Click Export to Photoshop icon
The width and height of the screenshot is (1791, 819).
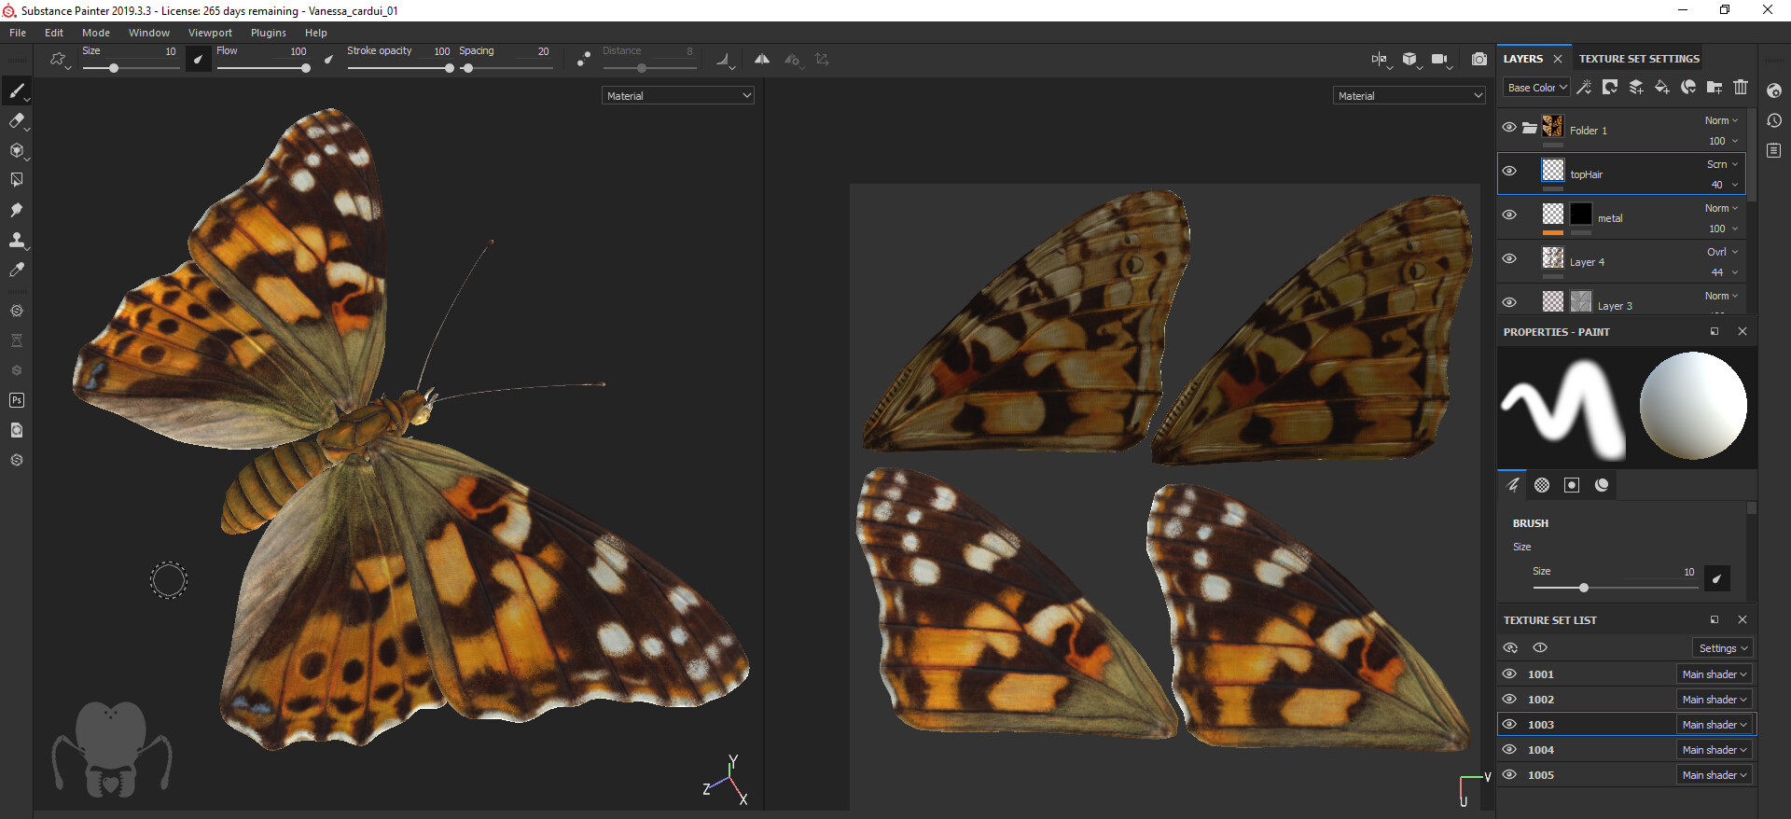pyautogui.click(x=17, y=400)
